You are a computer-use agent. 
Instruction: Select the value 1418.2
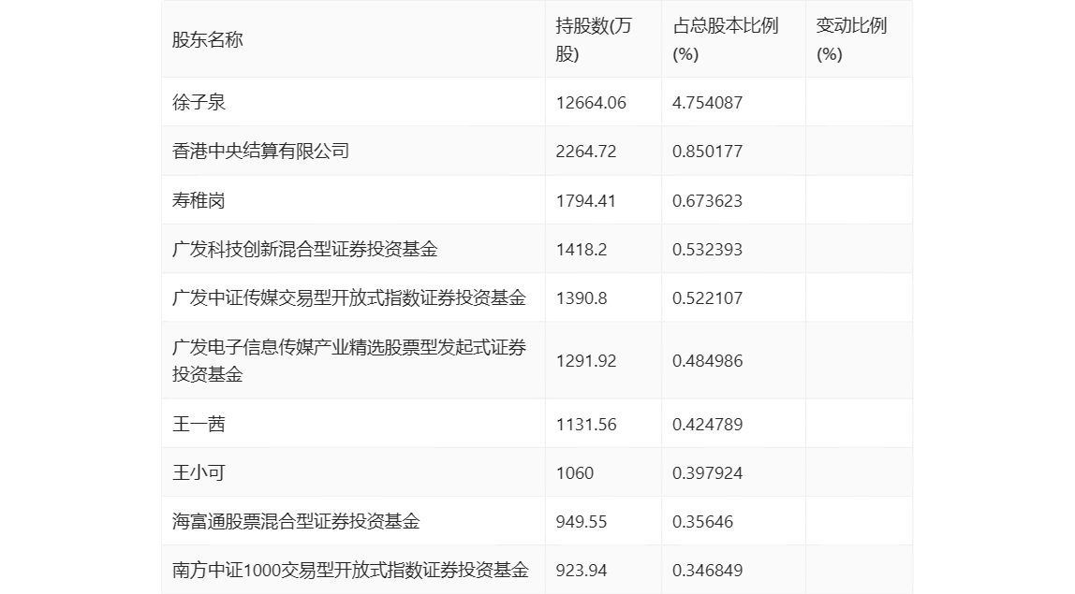coord(582,250)
